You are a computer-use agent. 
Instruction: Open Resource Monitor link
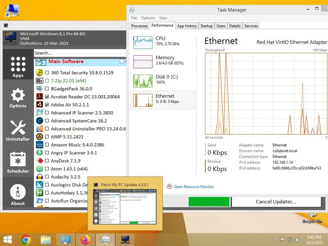[194, 187]
